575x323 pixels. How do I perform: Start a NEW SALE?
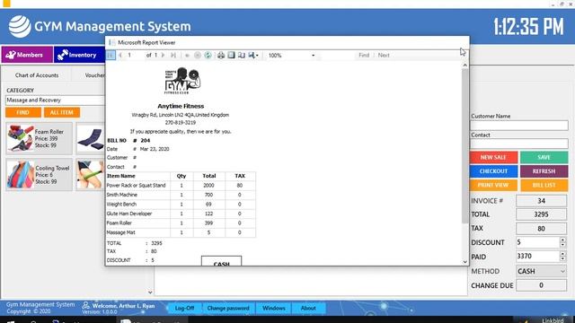point(493,157)
